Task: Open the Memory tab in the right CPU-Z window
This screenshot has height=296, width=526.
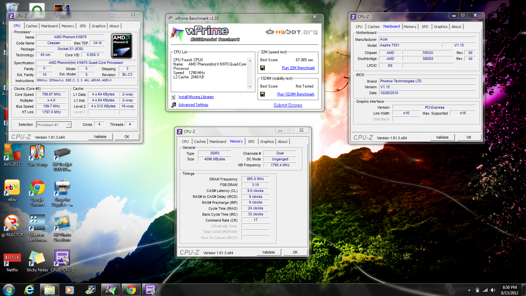Action: (x=410, y=27)
